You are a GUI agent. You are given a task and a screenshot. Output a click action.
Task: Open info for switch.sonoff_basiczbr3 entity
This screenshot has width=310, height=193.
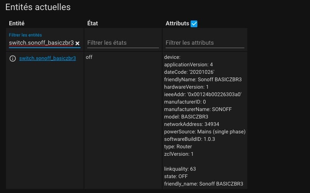(13, 58)
